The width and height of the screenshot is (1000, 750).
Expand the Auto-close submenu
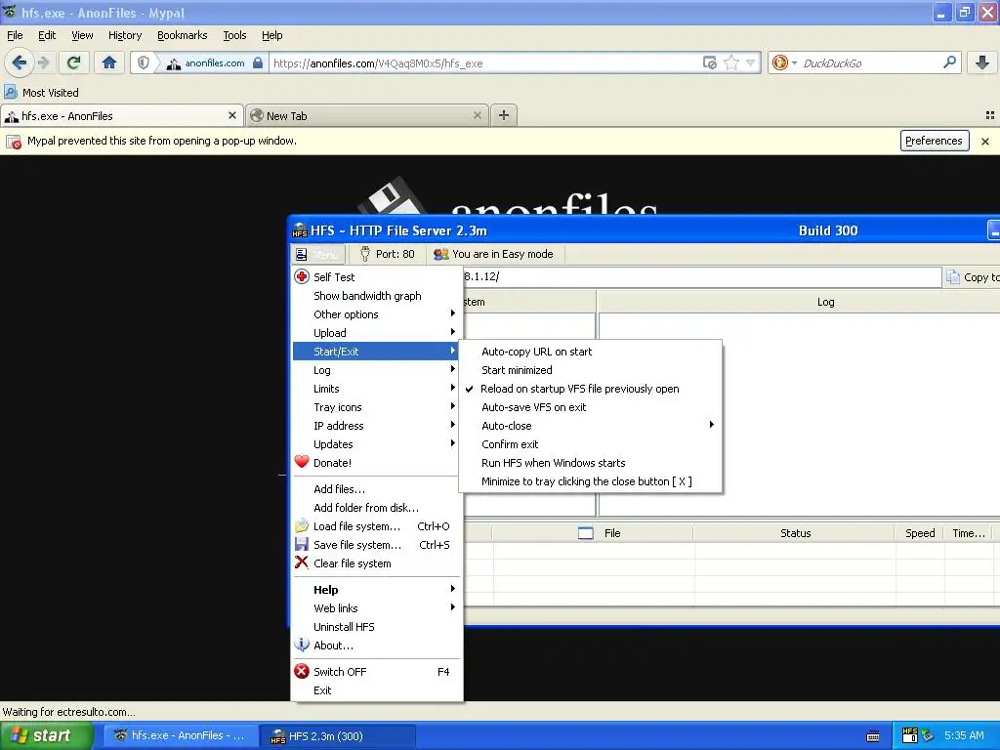coord(590,426)
